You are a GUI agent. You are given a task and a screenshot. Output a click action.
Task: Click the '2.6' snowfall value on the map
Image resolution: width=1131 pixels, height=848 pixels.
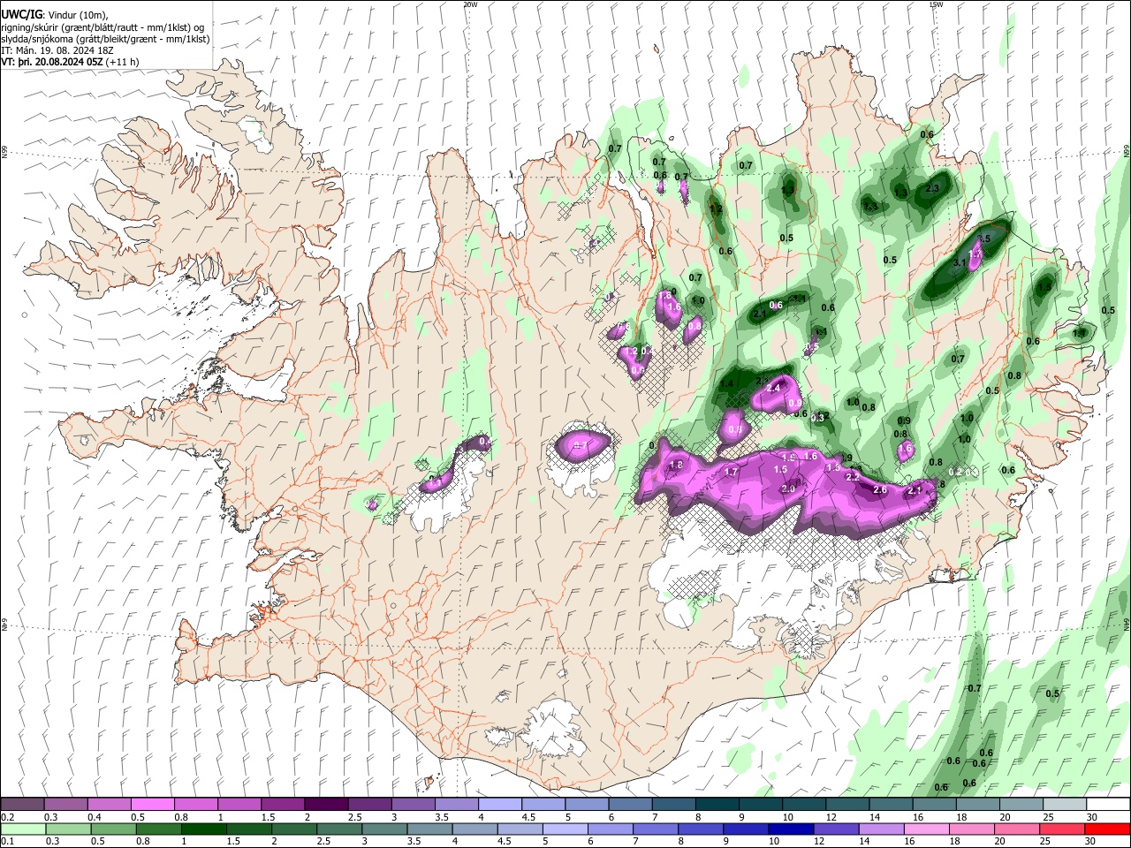click(879, 489)
